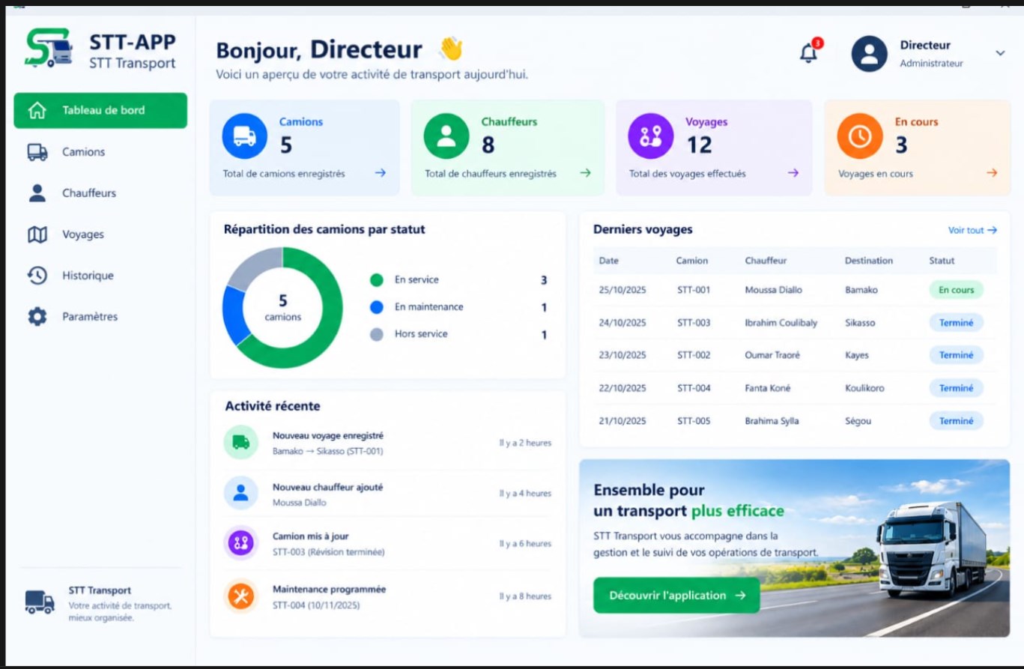
Task: Click the purple route icon in Voyages card
Action: pos(651,136)
